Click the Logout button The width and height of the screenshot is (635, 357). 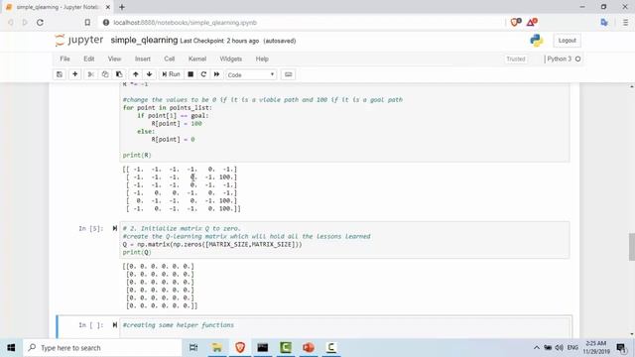[567, 41]
